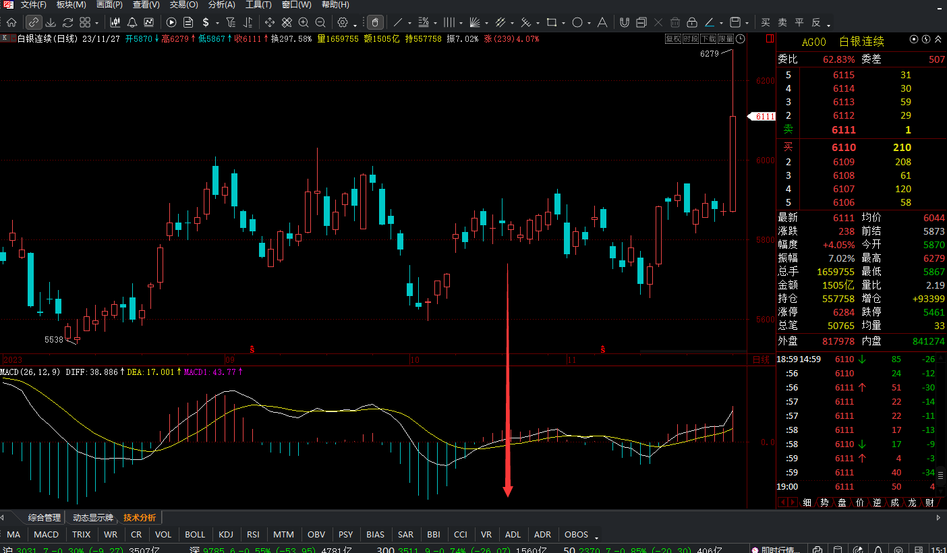Click the 卖 sell button
The height and width of the screenshot is (553, 947).
pyautogui.click(x=782, y=22)
